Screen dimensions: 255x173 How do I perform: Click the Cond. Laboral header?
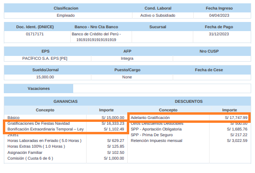coord(158,8)
